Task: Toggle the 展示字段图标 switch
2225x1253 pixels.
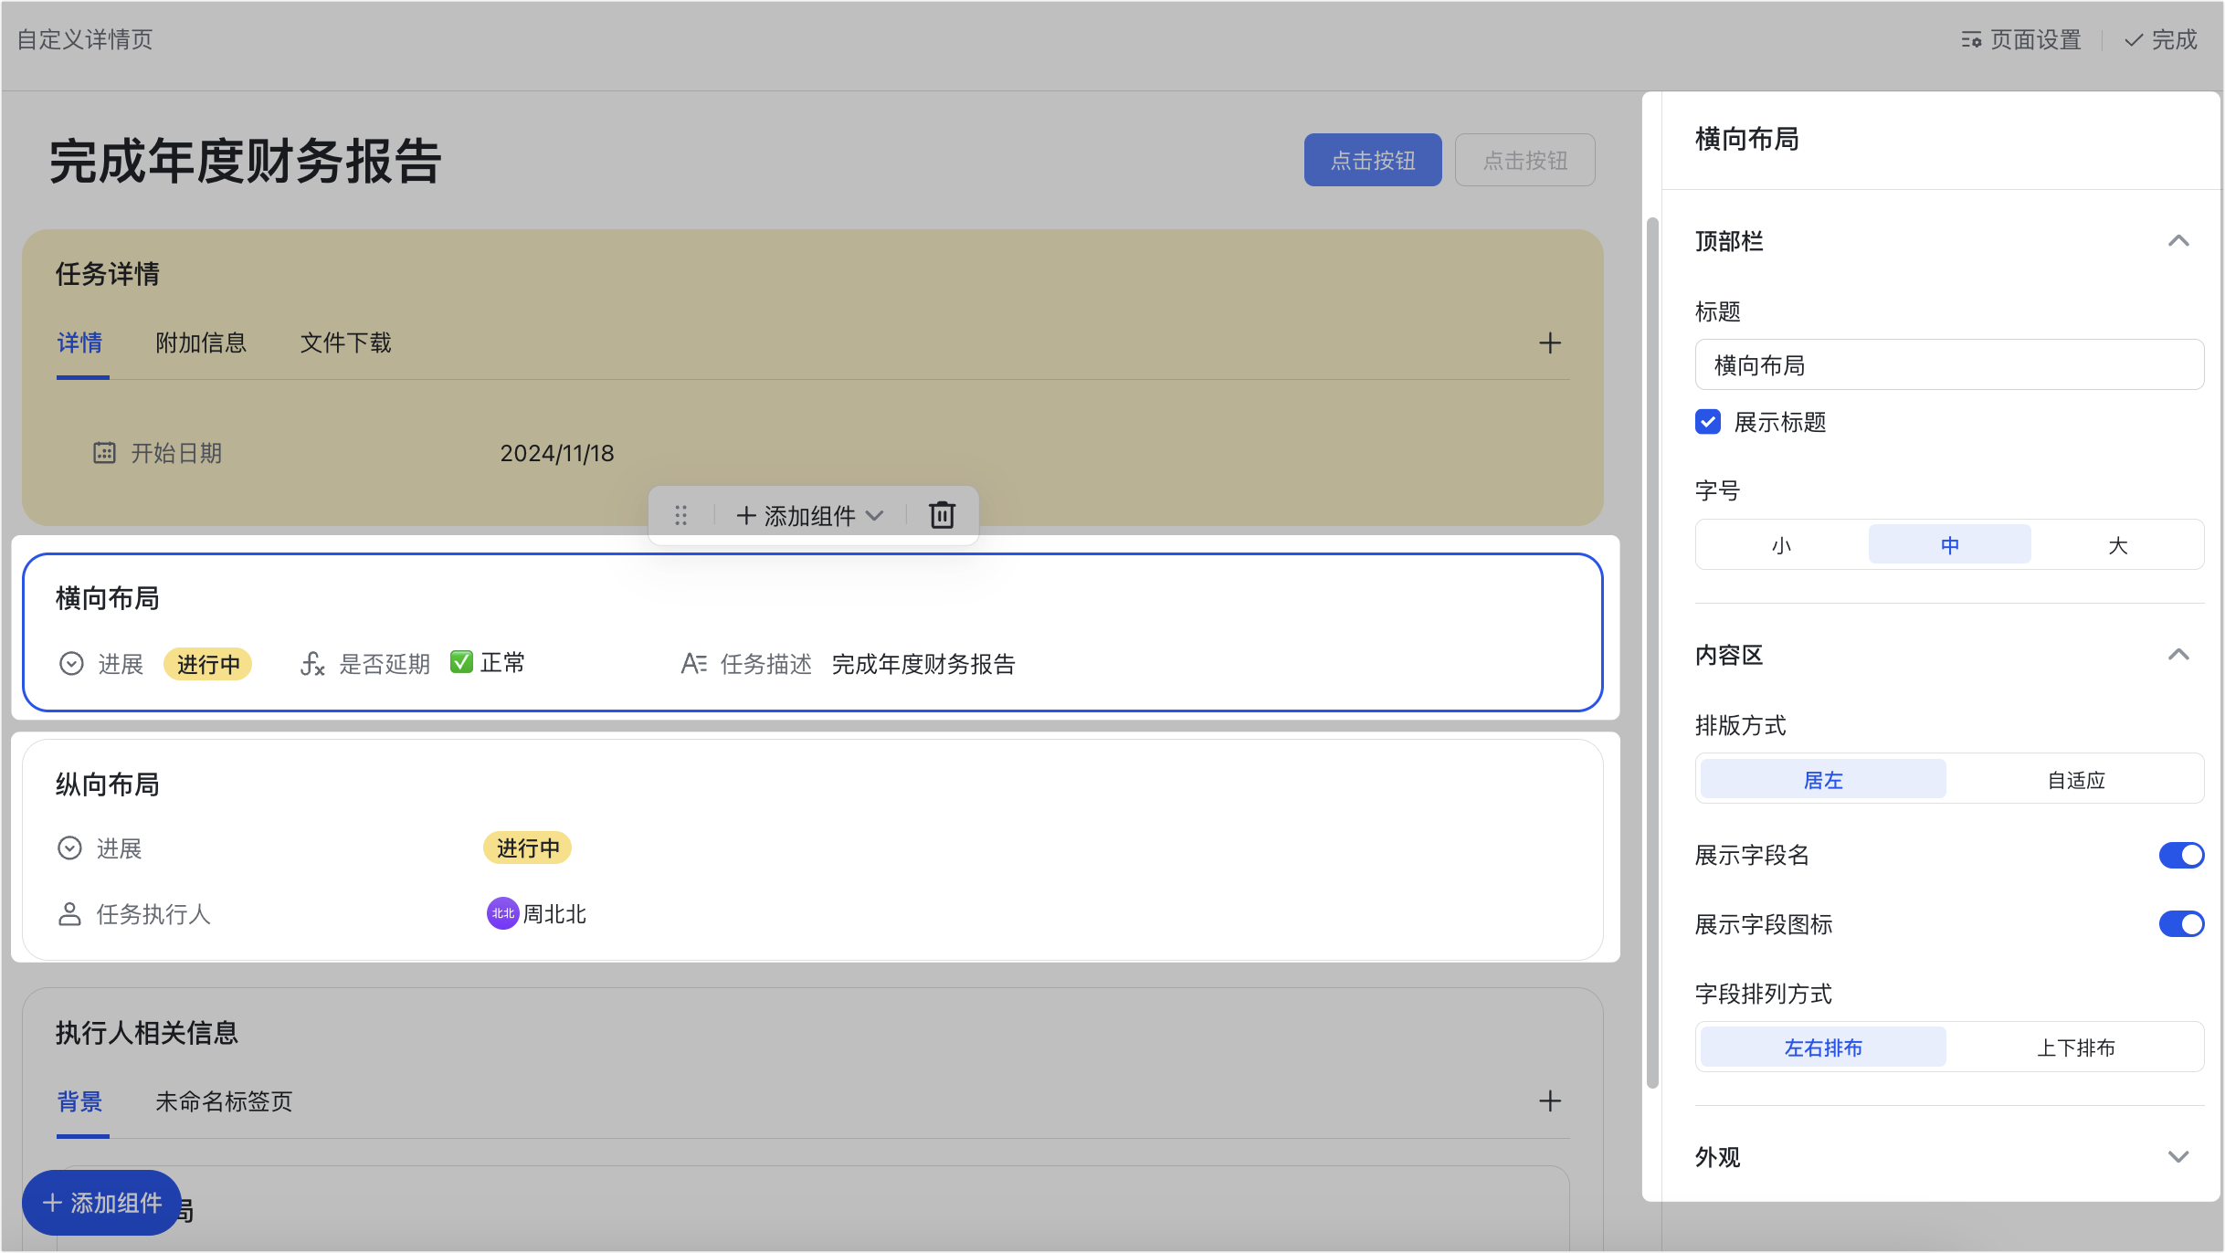Action: tap(2181, 924)
